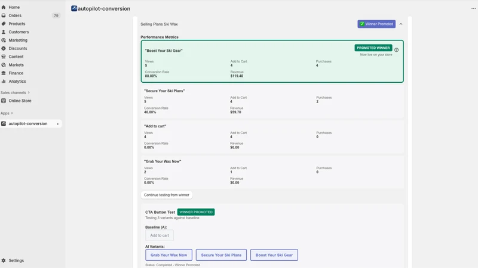Click the pin dot next to autopilot-conversion
478x268 pixels.
click(x=57, y=124)
